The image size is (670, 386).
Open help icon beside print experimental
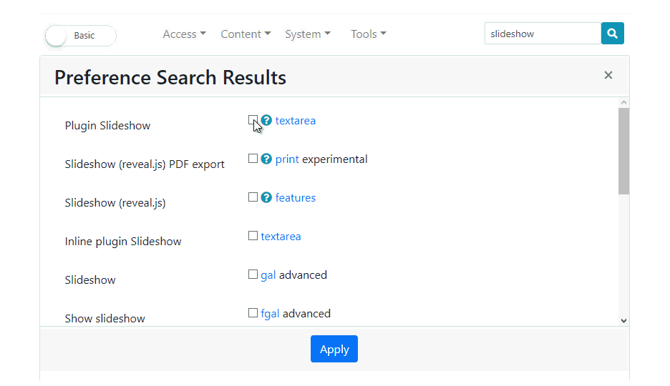(x=266, y=159)
